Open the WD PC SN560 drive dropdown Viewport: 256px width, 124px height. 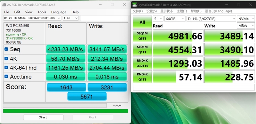[x=32, y=18]
